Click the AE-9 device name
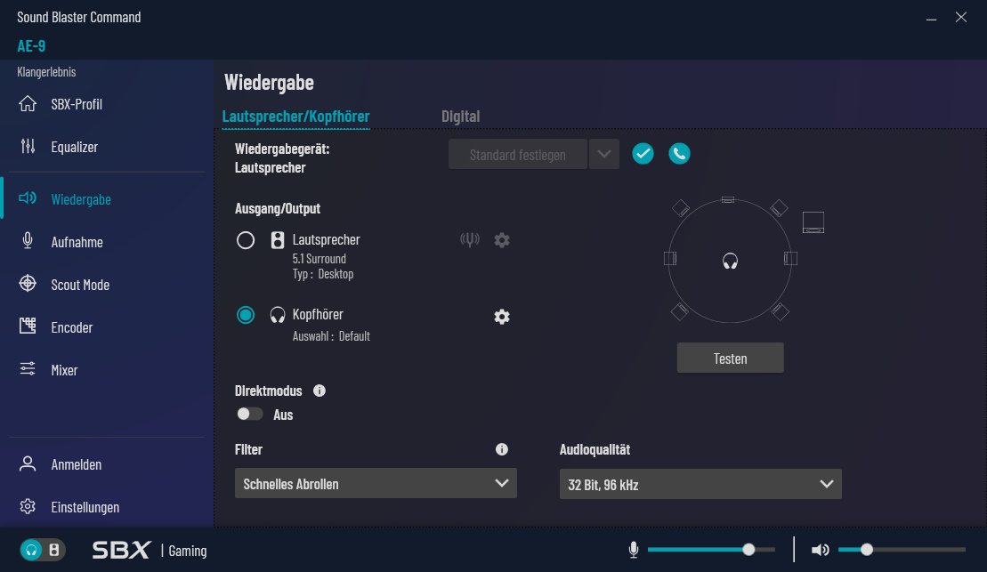This screenshot has height=572, width=987. click(31, 46)
